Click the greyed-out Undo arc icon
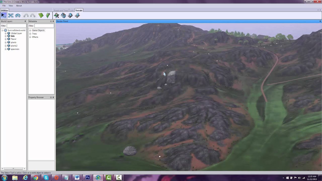 point(26,16)
